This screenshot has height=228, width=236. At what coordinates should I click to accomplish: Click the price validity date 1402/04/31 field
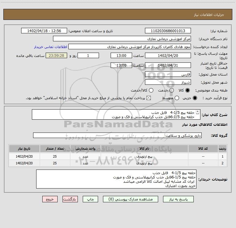click(x=168, y=65)
